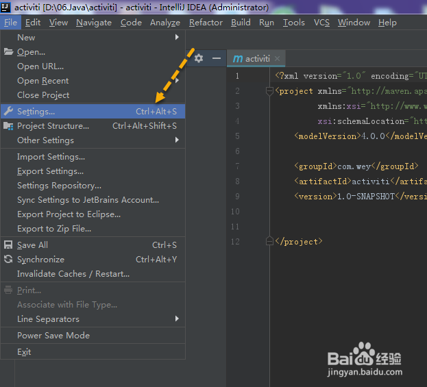Open the Refactor menu
This screenshot has width=427, height=387.
206,23
